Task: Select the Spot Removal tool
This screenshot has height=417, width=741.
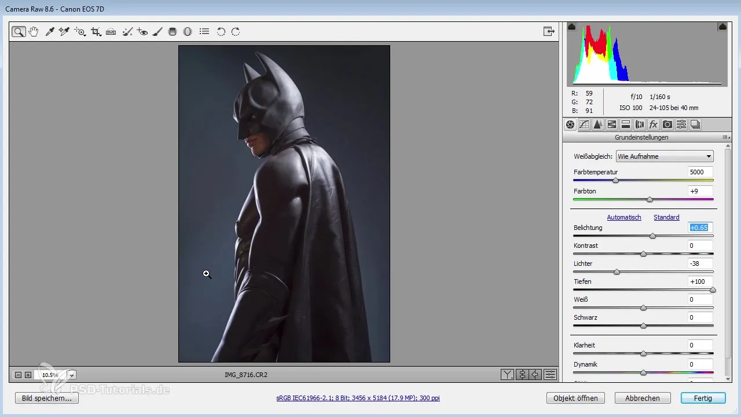Action: (x=128, y=32)
